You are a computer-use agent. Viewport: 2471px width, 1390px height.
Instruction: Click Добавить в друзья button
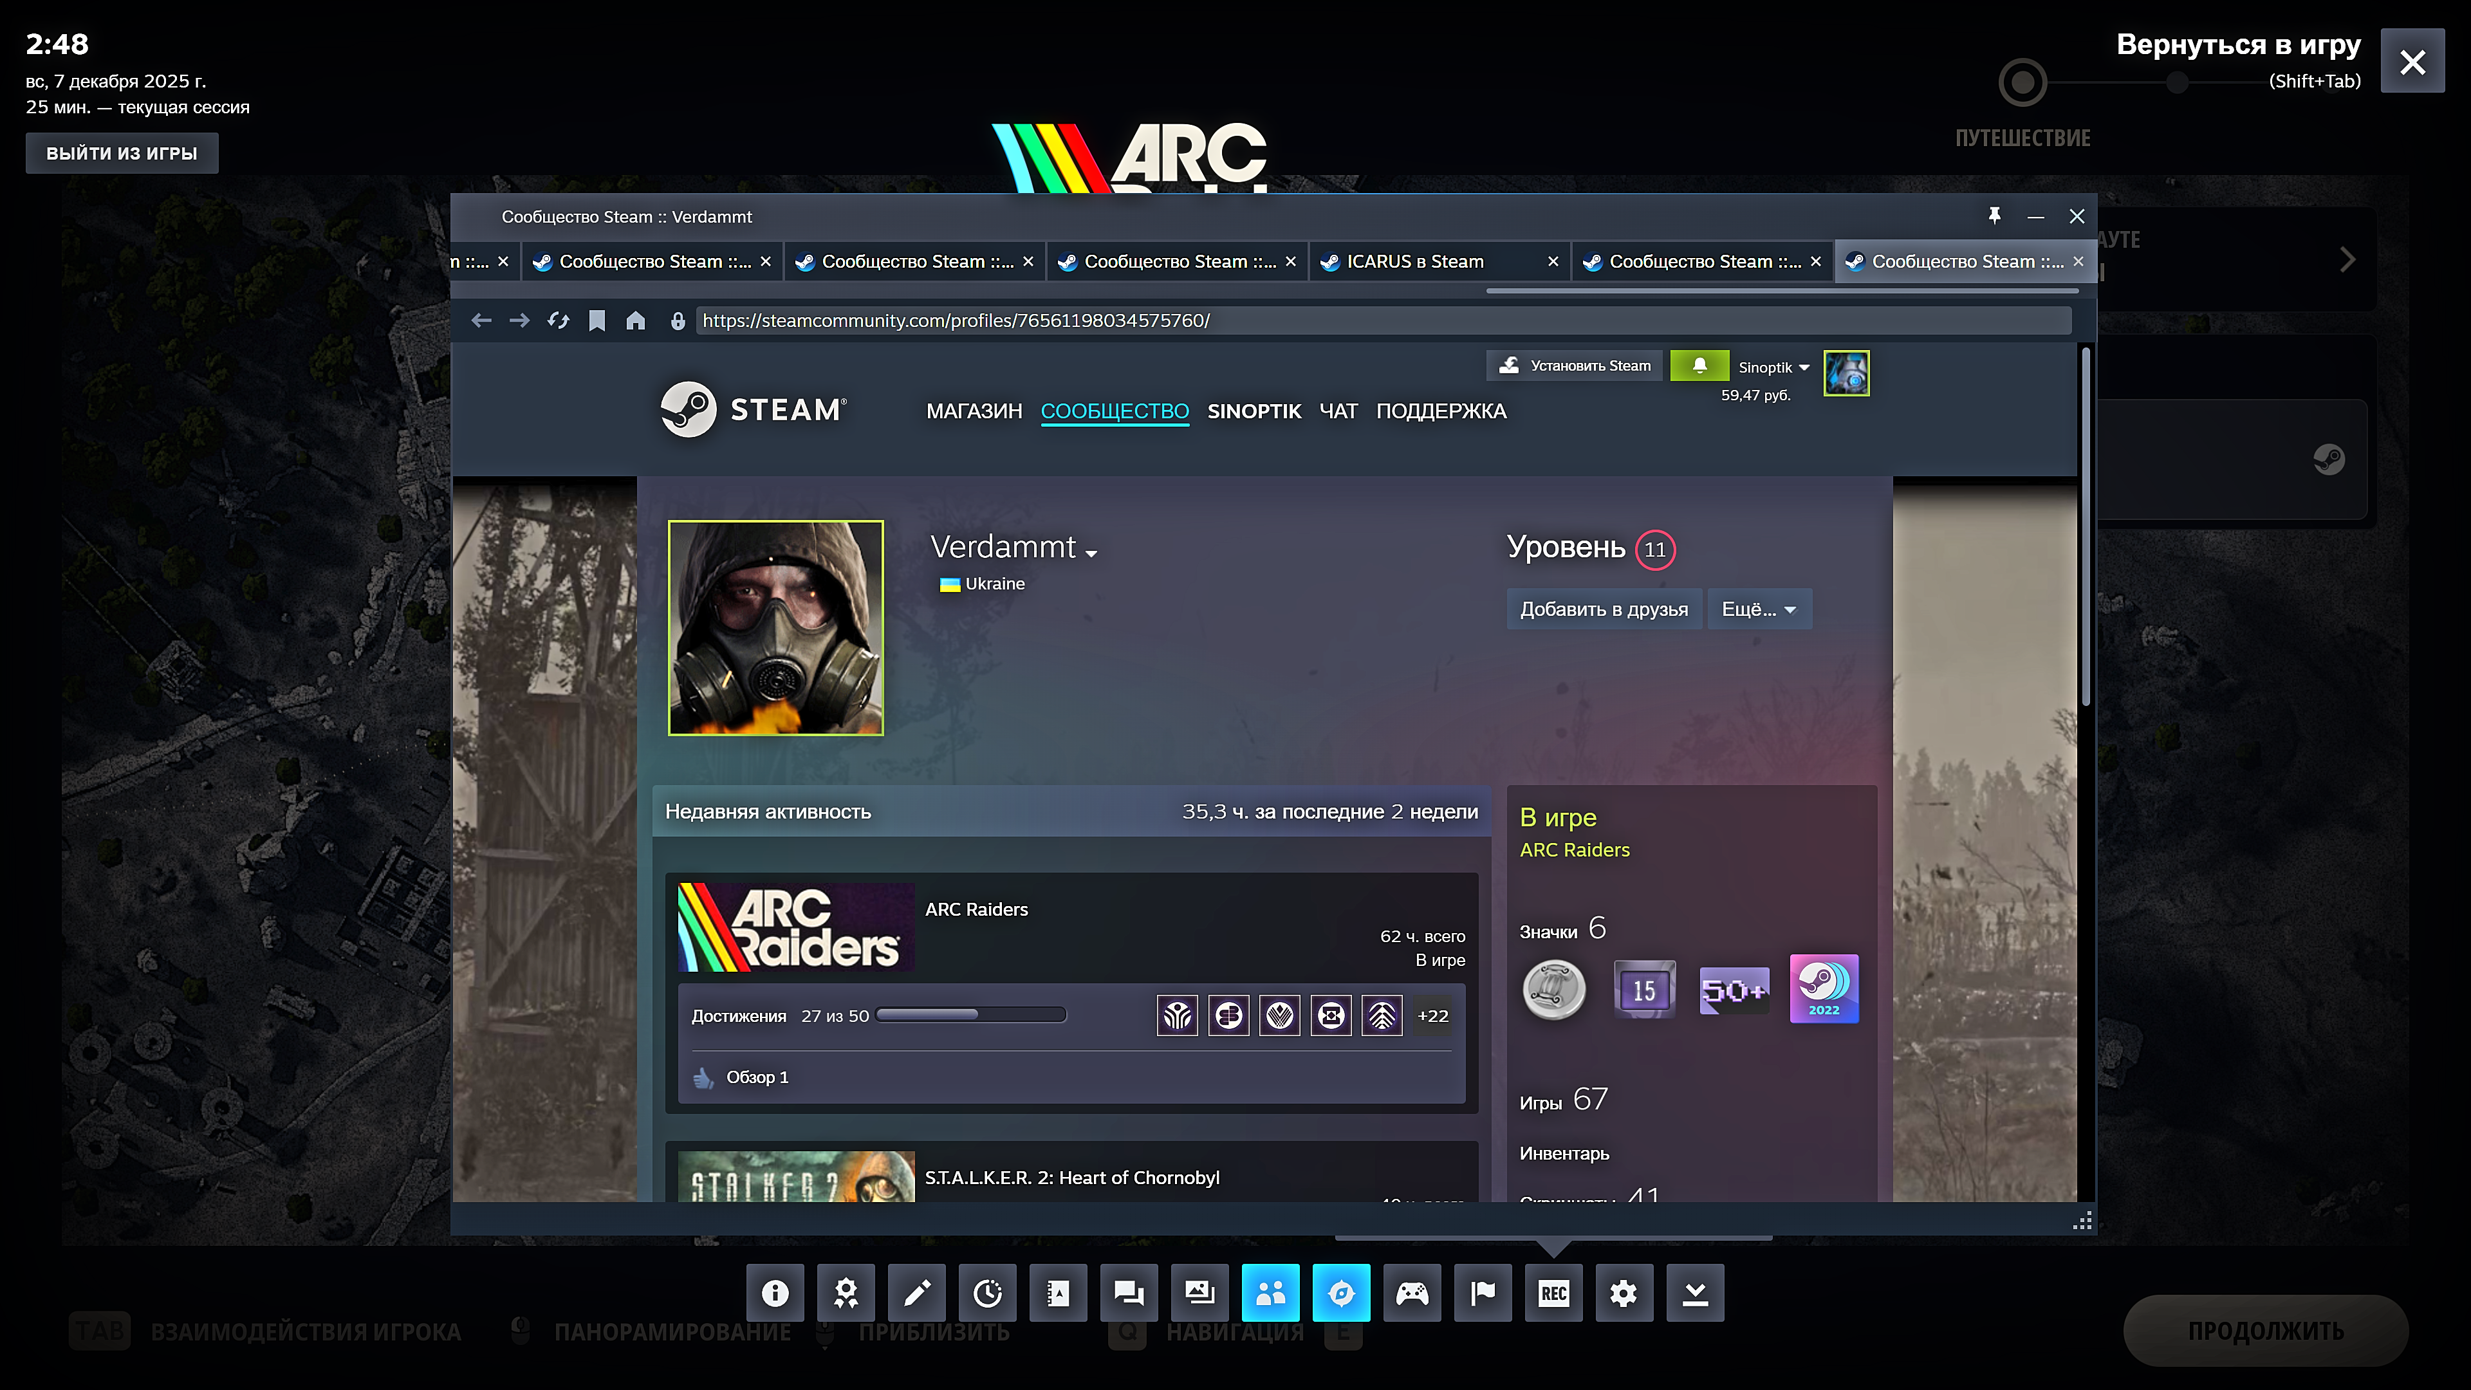(1604, 609)
